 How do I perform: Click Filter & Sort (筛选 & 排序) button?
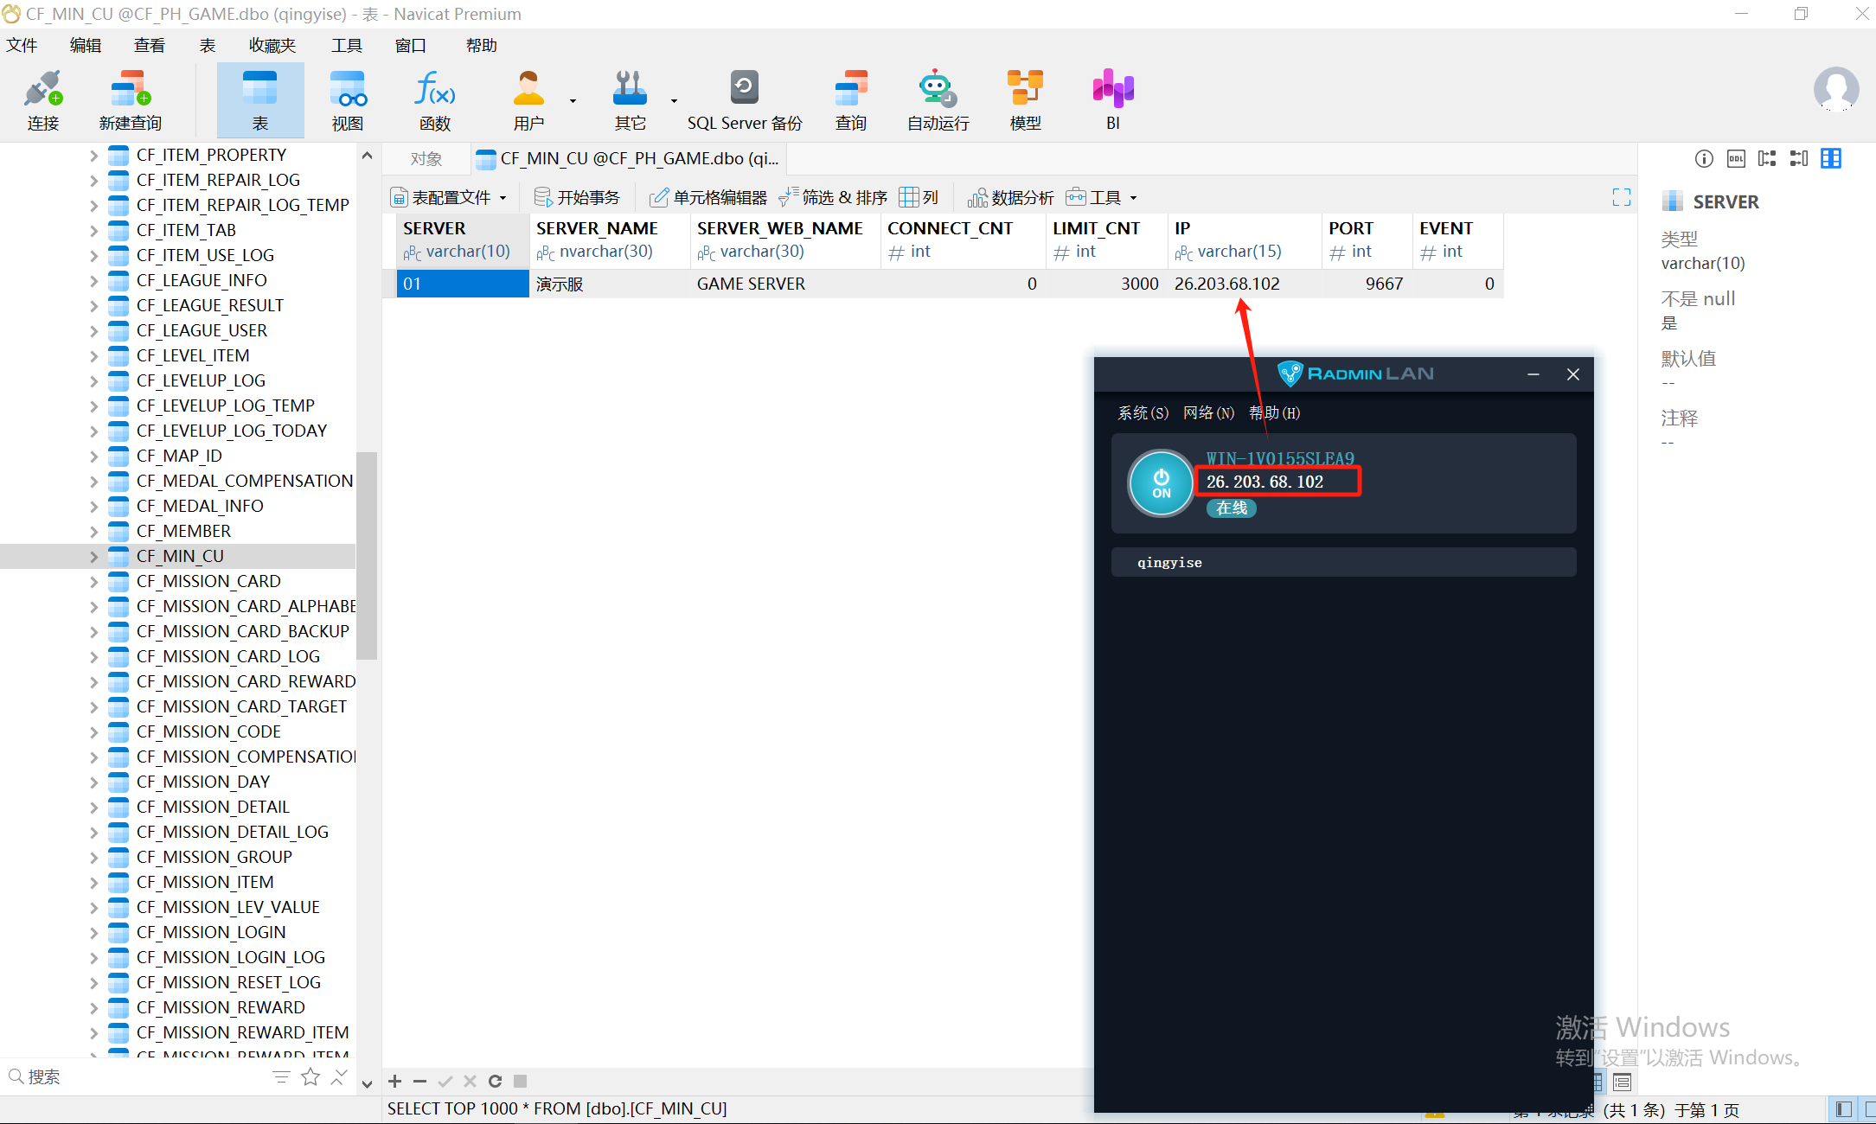[834, 198]
